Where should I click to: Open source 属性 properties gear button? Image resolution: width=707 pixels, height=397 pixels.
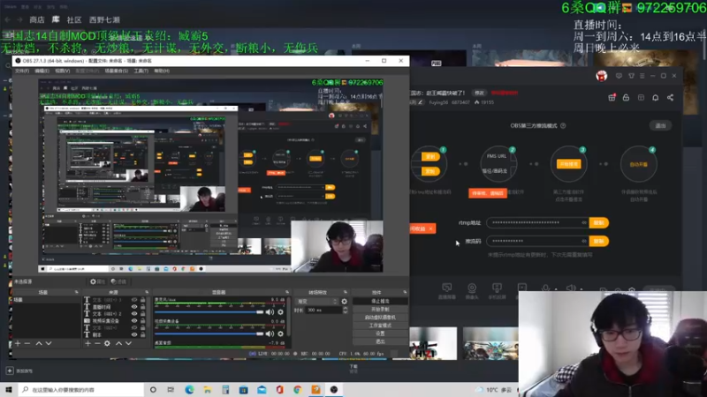click(97, 281)
